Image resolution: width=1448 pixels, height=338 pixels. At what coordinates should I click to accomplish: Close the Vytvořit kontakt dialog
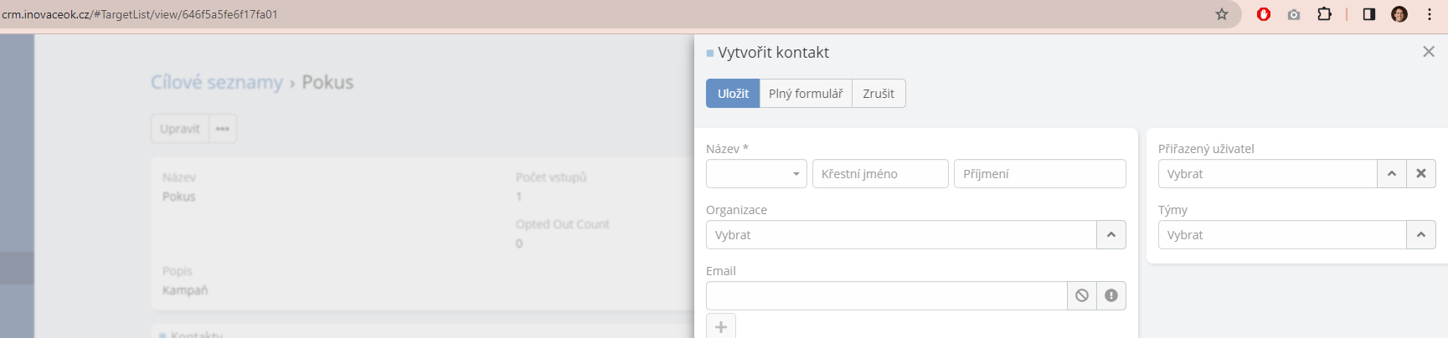click(x=1429, y=52)
